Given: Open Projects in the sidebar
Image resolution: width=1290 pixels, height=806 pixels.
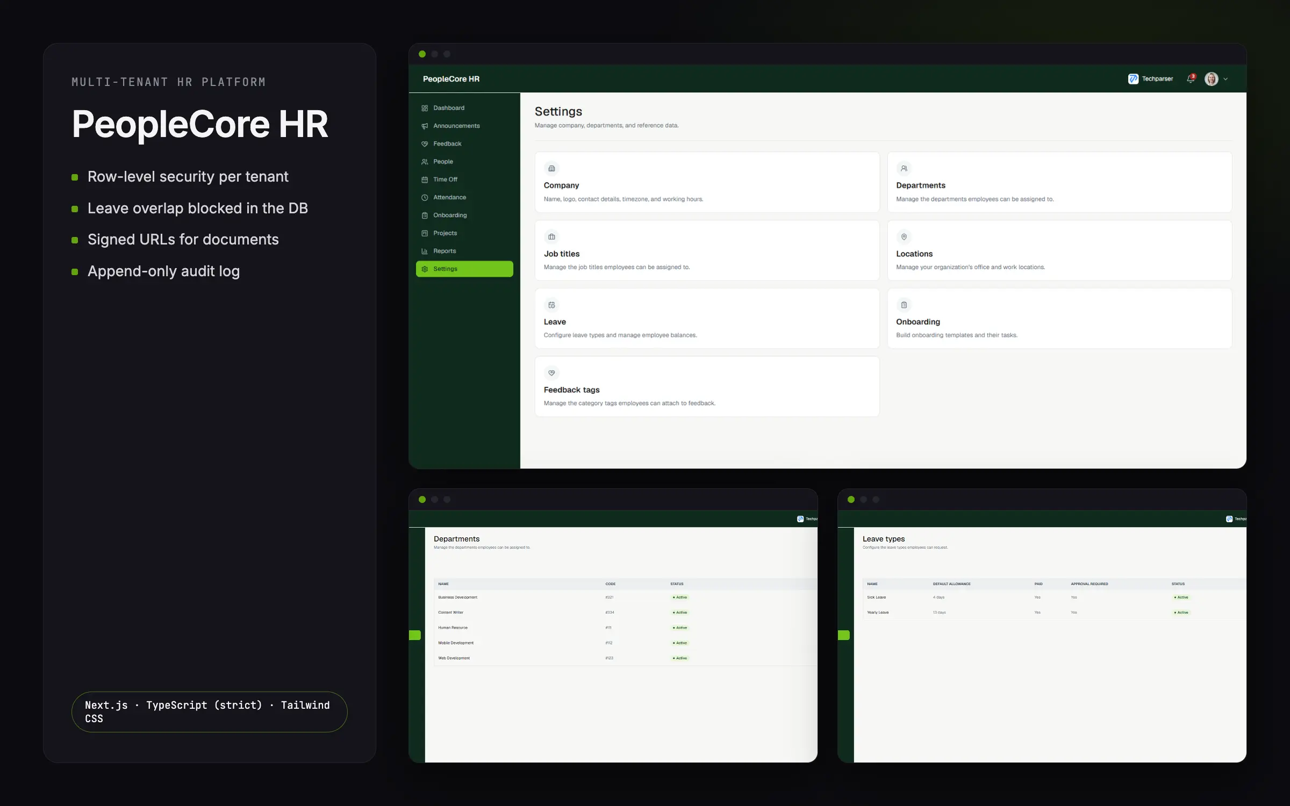Looking at the screenshot, I should click(x=464, y=233).
